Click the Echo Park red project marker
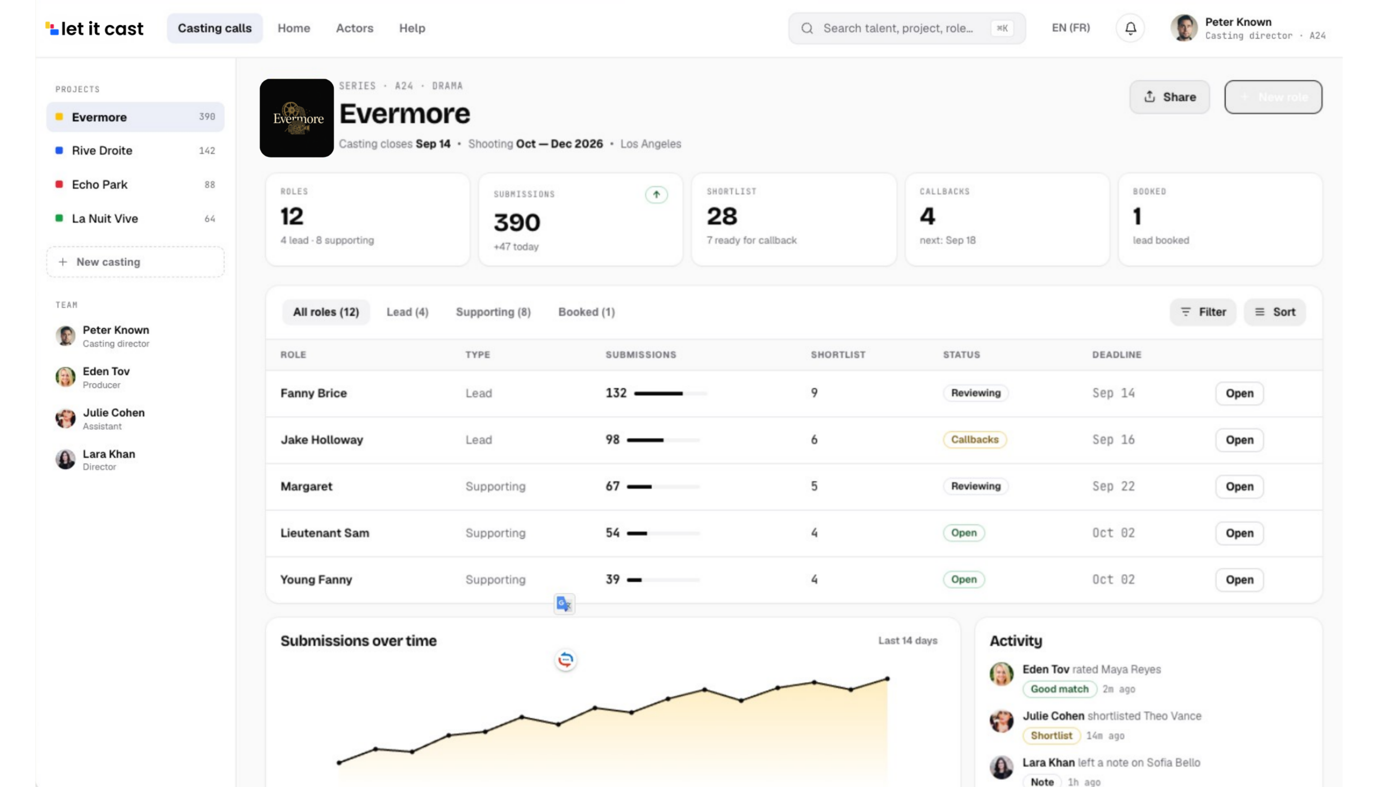 point(59,184)
